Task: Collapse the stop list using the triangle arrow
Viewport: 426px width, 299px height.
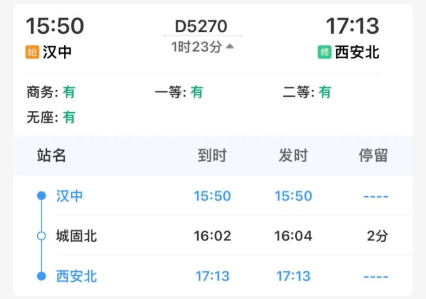Action: coord(230,47)
